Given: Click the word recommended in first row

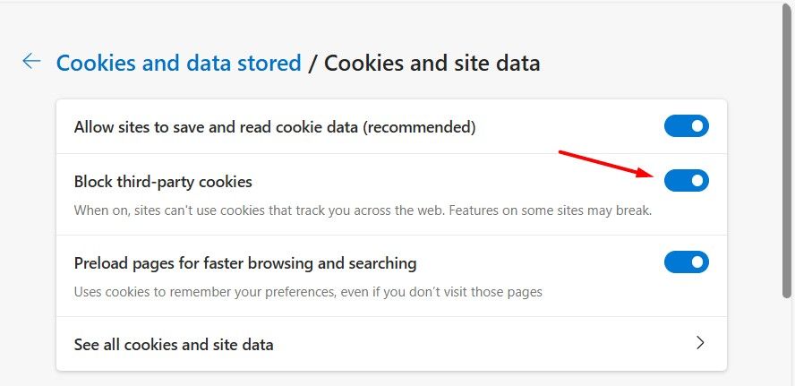Looking at the screenshot, I should click(419, 127).
